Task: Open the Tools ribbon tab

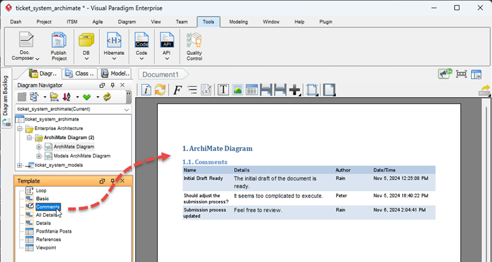Action: (208, 22)
